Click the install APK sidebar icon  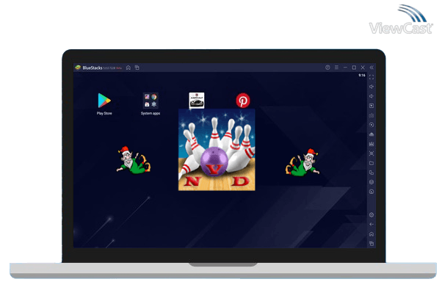point(372,134)
